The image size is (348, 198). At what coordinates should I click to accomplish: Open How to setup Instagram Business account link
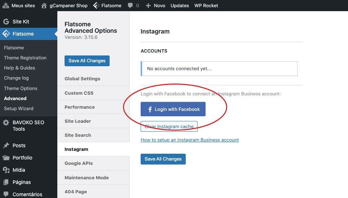pyautogui.click(x=190, y=140)
